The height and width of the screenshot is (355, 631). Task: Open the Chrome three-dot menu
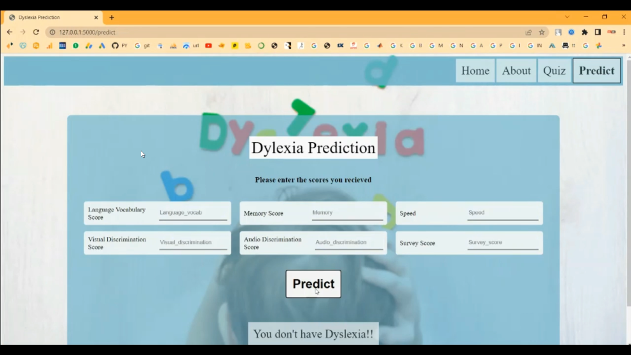(624, 32)
